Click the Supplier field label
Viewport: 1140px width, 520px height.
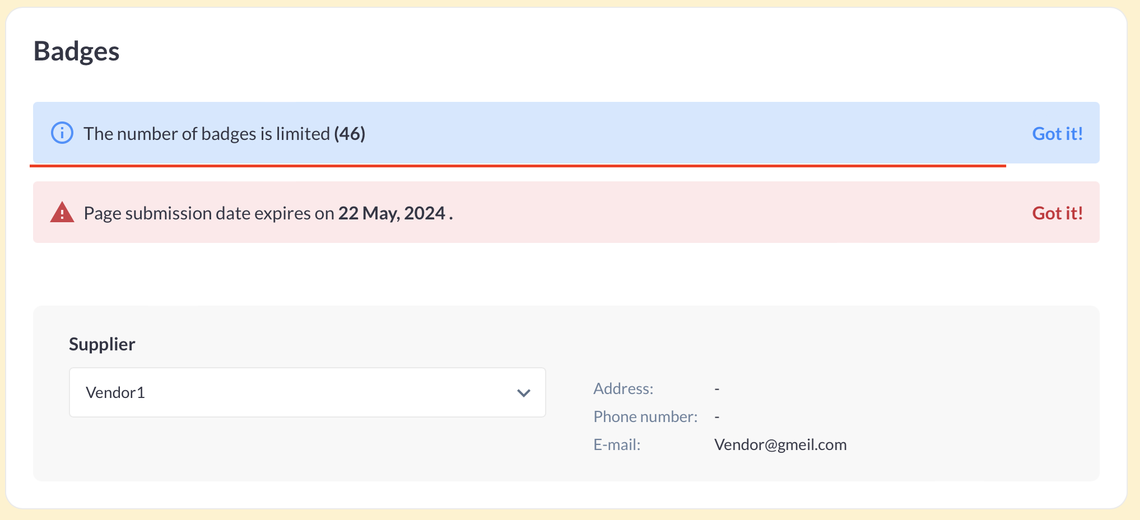(x=102, y=344)
